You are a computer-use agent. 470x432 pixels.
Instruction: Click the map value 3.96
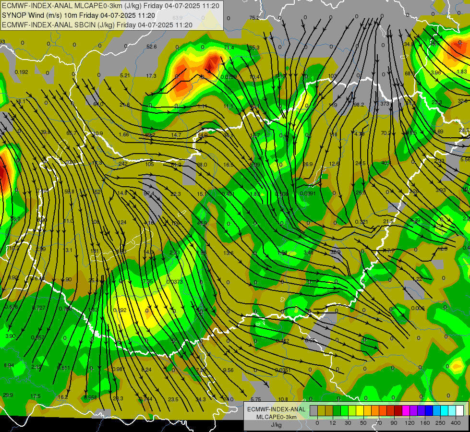436,72
